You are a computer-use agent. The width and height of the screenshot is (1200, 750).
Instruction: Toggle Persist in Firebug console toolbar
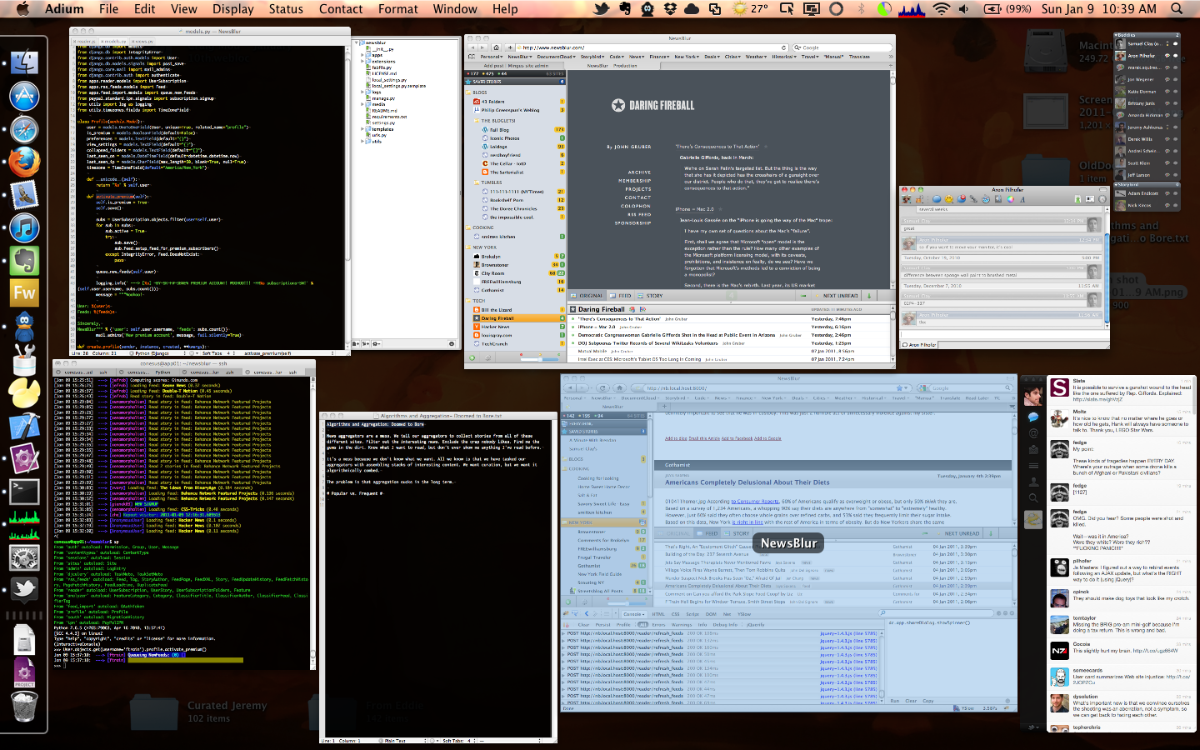pyautogui.click(x=602, y=624)
